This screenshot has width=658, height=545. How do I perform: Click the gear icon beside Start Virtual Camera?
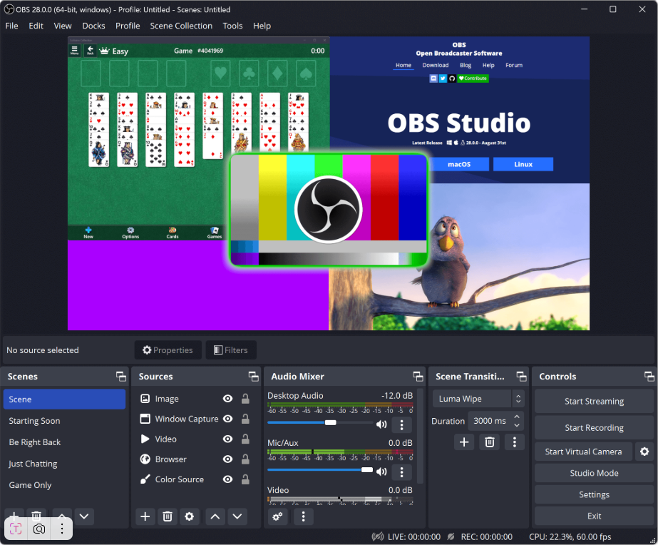click(x=644, y=452)
